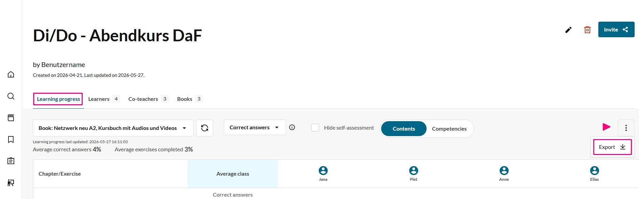
Task: Open the search icon in sidebar
Action: point(11,96)
